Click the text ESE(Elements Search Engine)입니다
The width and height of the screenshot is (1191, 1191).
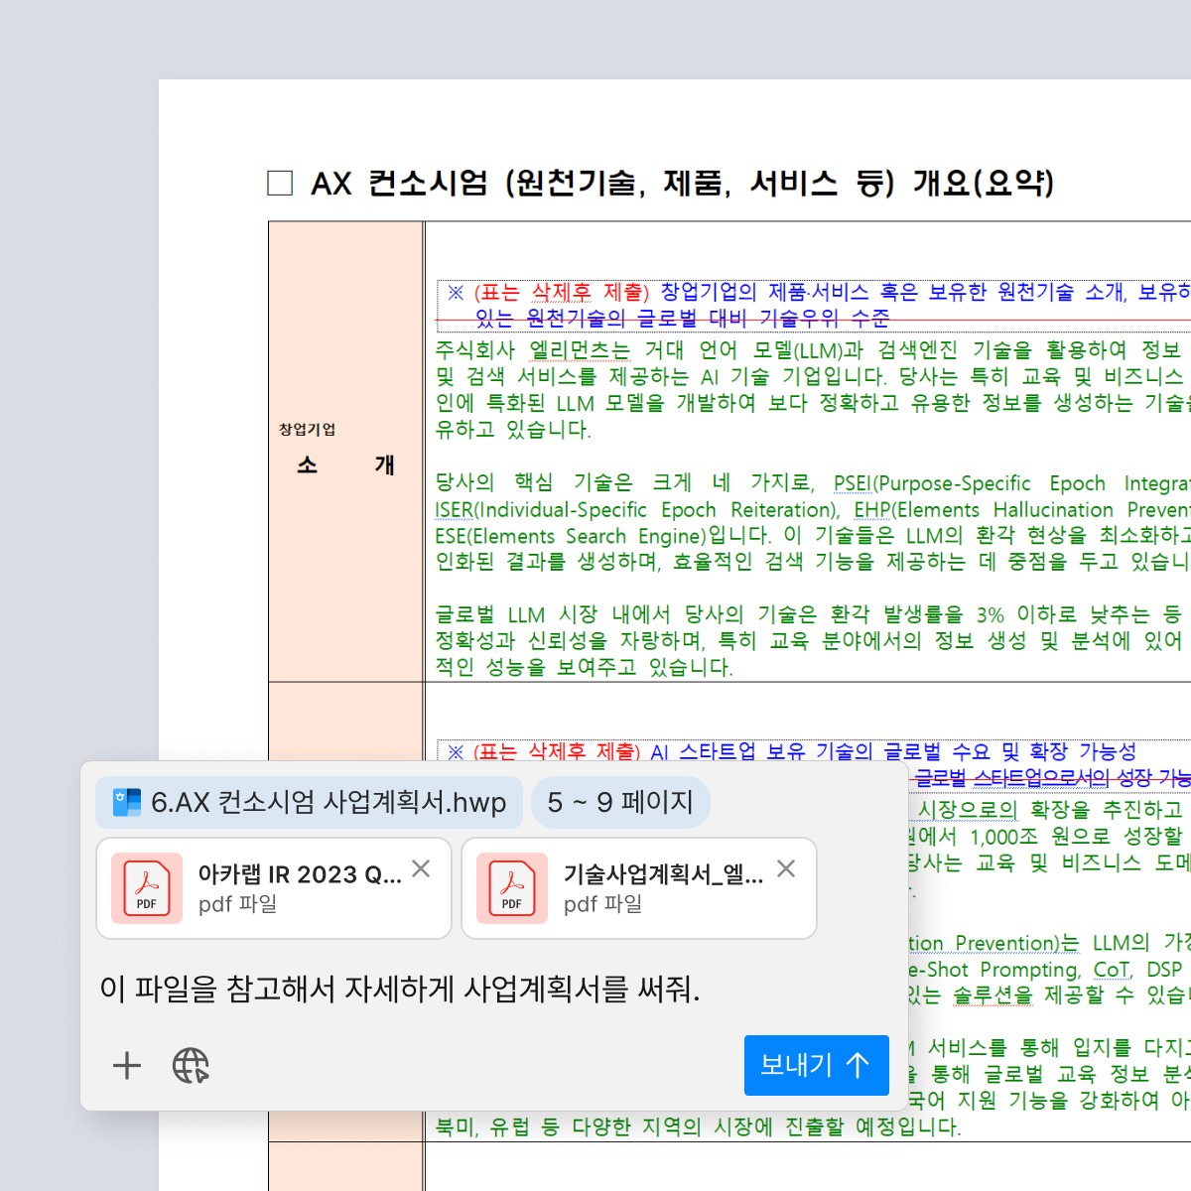point(603,536)
